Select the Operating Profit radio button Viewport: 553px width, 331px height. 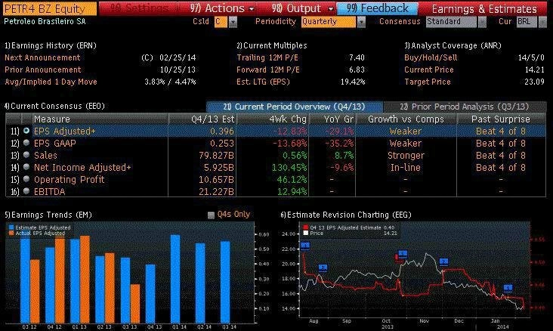(26, 179)
